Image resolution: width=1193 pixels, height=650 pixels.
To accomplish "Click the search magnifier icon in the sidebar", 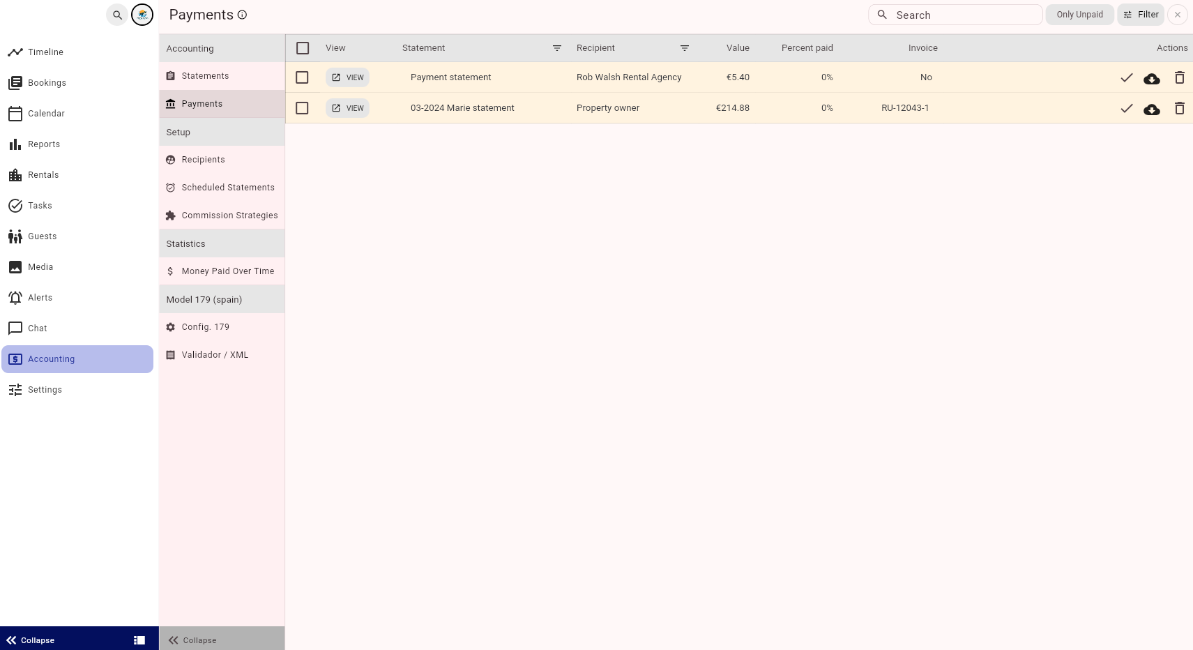I will click(117, 15).
